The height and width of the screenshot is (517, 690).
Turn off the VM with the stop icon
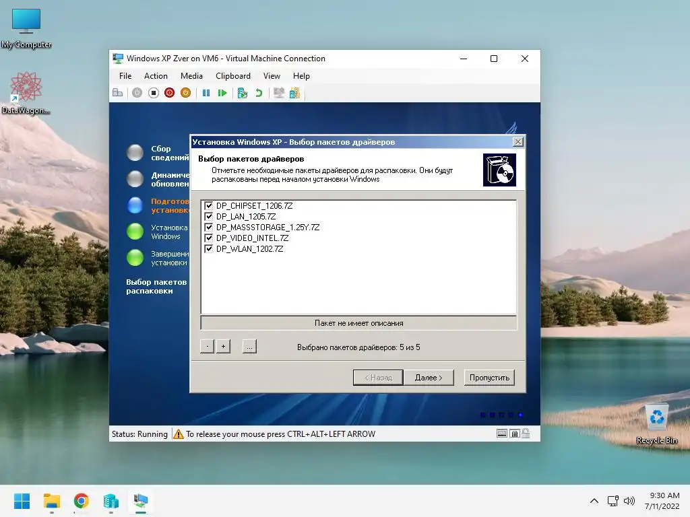click(x=153, y=93)
